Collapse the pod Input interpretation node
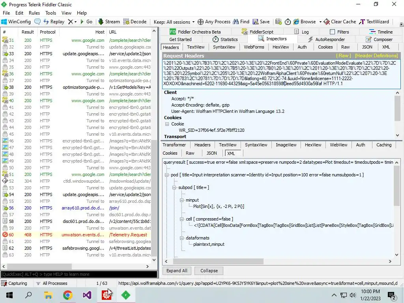 click(x=167, y=175)
